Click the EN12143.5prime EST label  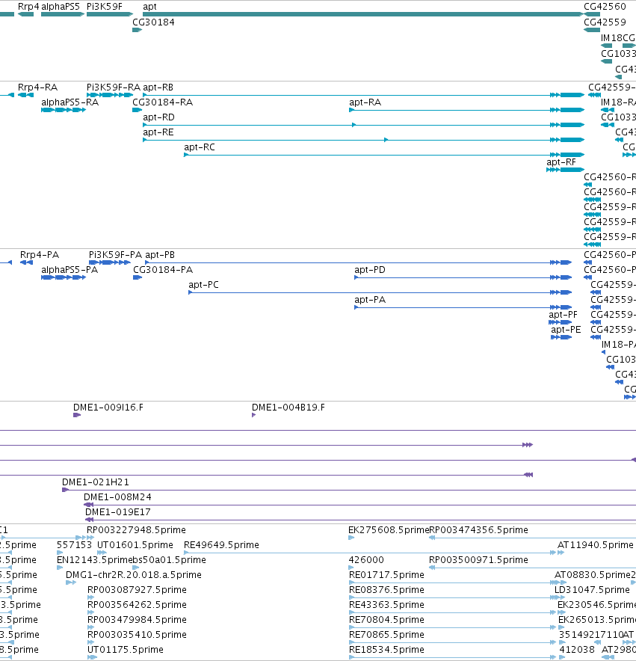94,560
